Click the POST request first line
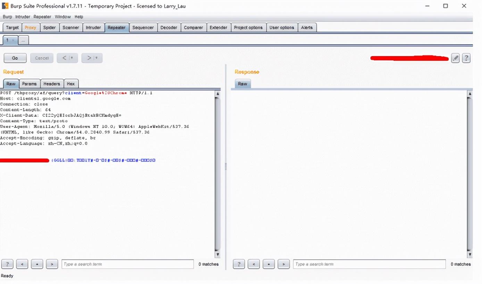The image size is (482, 284). coord(76,93)
